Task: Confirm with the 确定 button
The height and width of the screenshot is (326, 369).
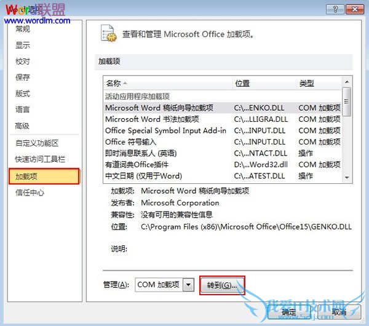Action: coord(289,312)
